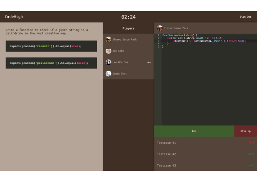This screenshot has width=257, height=182.
Task: Click the red Give Up button
Action: 246,131
